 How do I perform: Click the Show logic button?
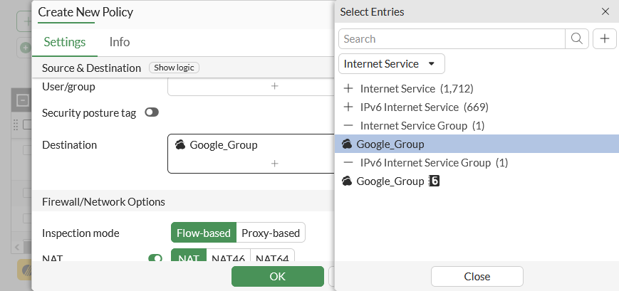click(174, 68)
